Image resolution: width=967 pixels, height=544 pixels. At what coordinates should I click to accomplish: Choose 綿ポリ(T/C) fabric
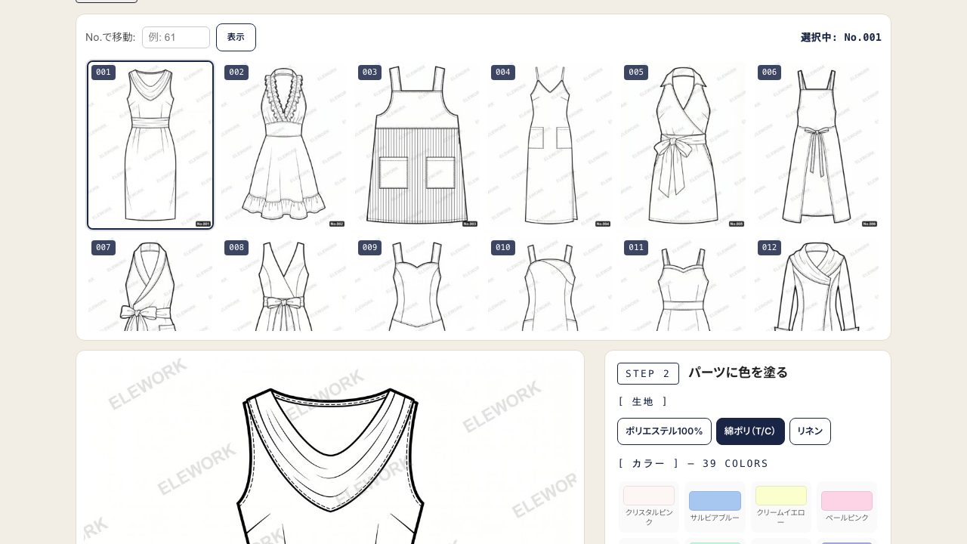point(750,431)
